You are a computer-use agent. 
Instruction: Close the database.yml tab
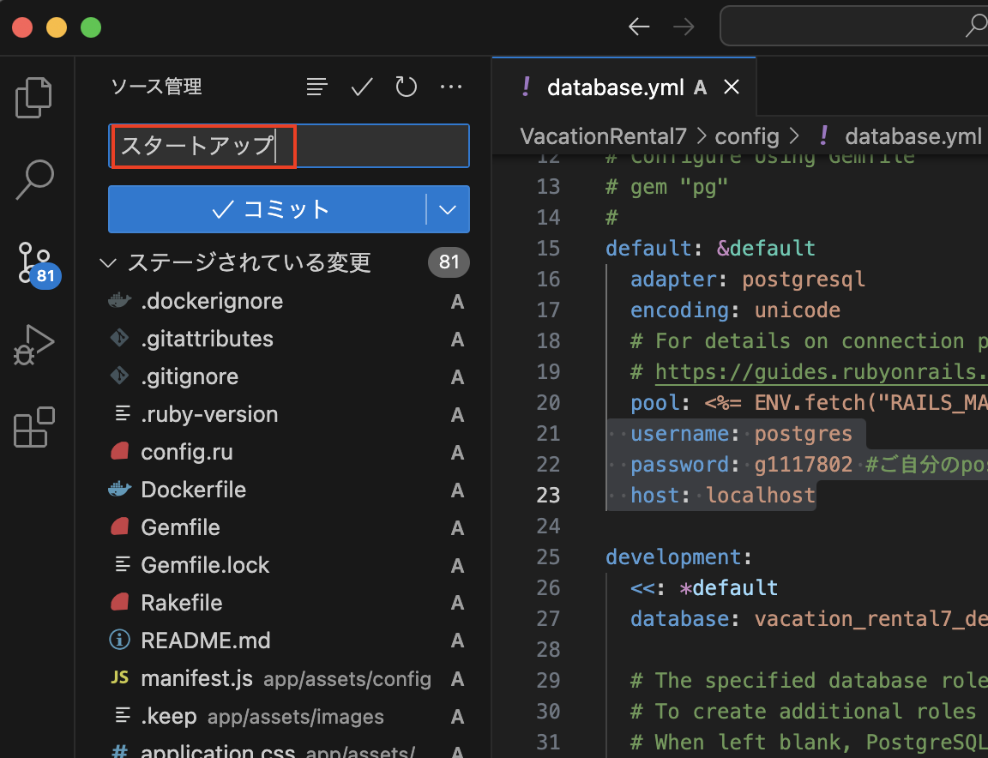click(x=732, y=87)
